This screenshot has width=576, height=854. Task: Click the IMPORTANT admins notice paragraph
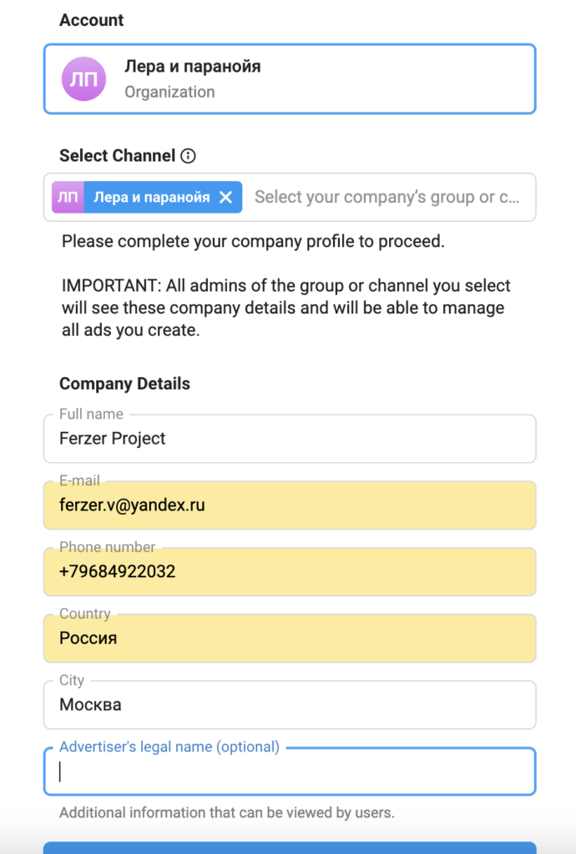(x=285, y=308)
